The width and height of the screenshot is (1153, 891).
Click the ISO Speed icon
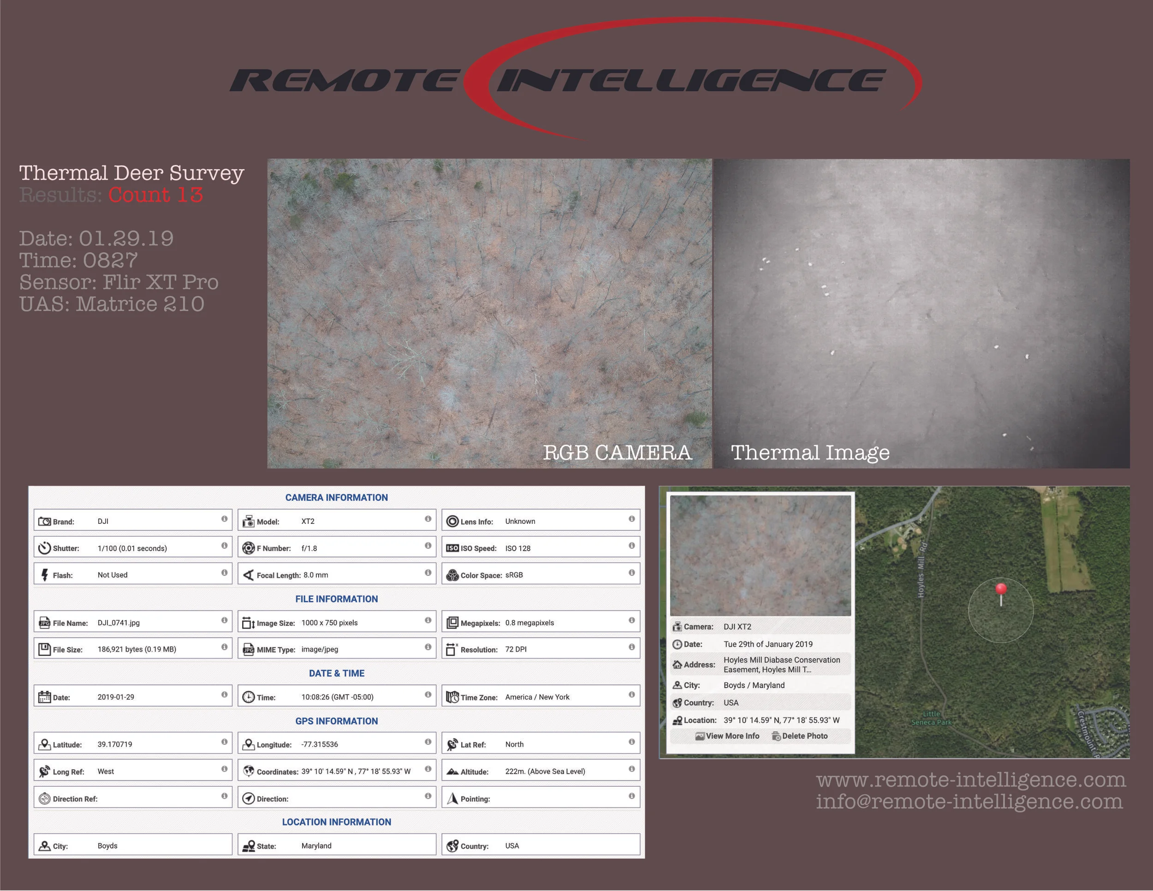click(452, 548)
